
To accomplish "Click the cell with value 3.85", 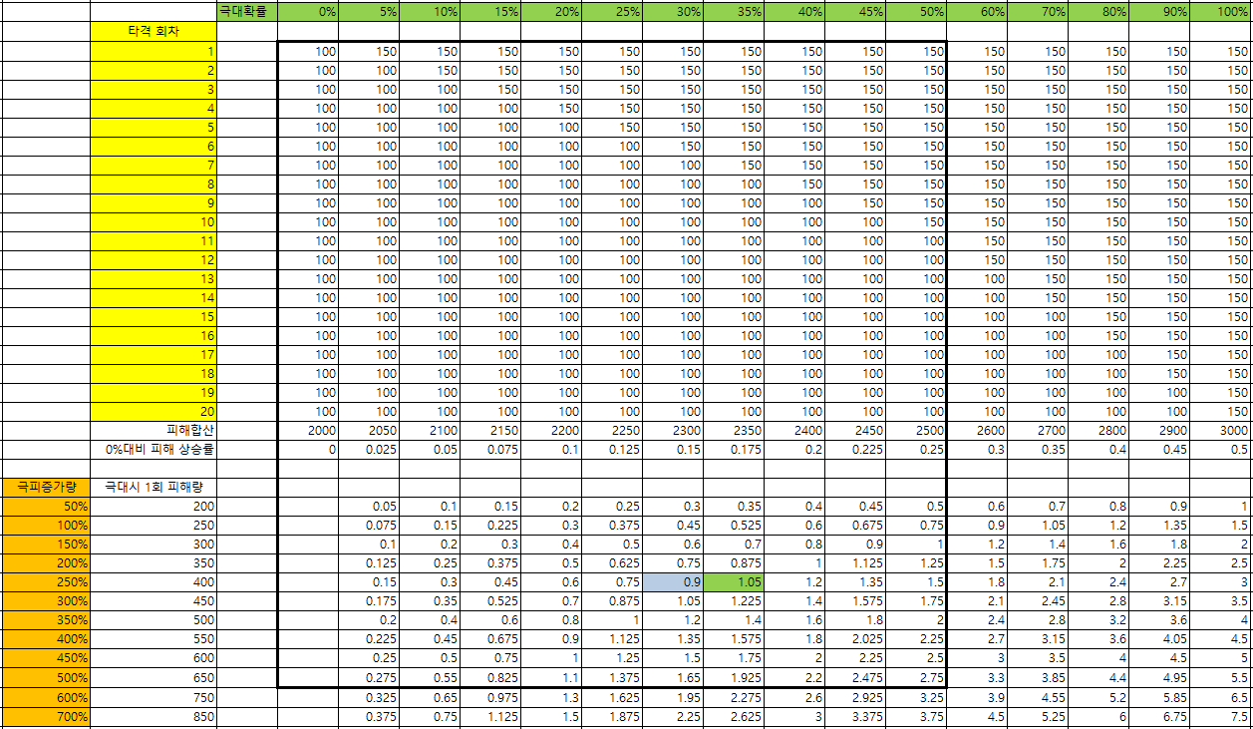I will (1038, 677).
